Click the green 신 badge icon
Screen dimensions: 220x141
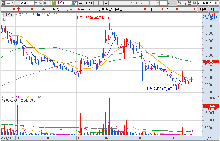pos(54,3)
